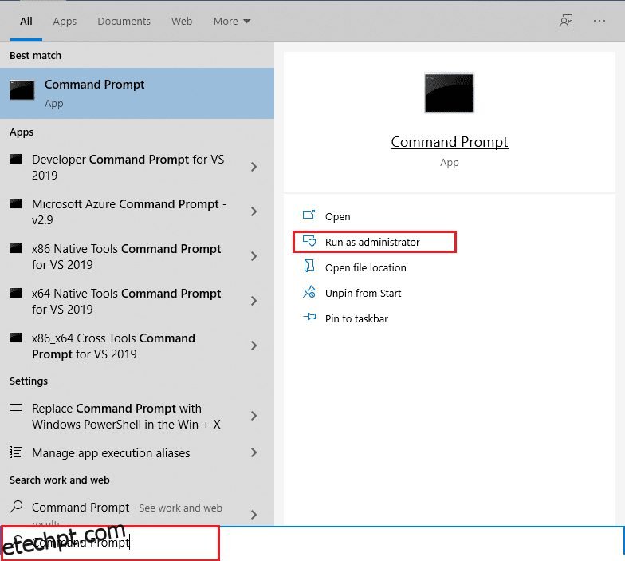Click the x64 Native Tools Command Prompt icon
Screen dimensions: 625x561
16,294
